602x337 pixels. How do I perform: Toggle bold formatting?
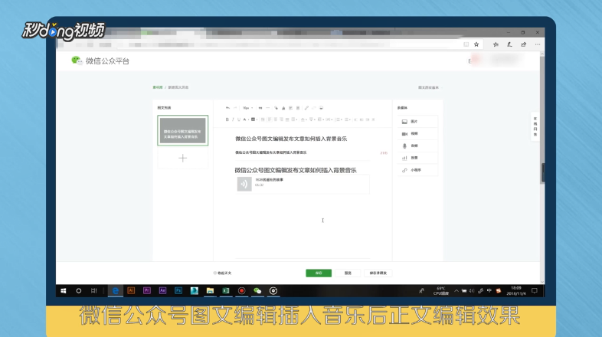[227, 119]
